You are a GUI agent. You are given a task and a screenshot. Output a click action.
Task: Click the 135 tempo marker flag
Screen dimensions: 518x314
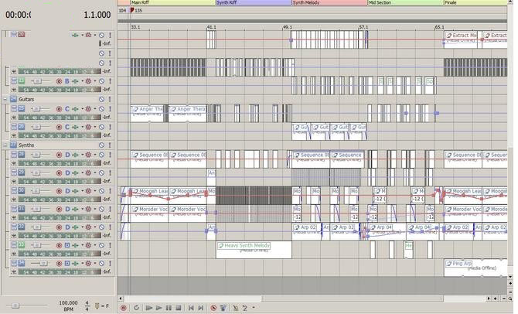pos(132,10)
